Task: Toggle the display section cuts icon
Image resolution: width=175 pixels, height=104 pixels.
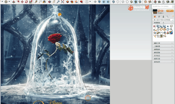Action: (x=104, y=2)
